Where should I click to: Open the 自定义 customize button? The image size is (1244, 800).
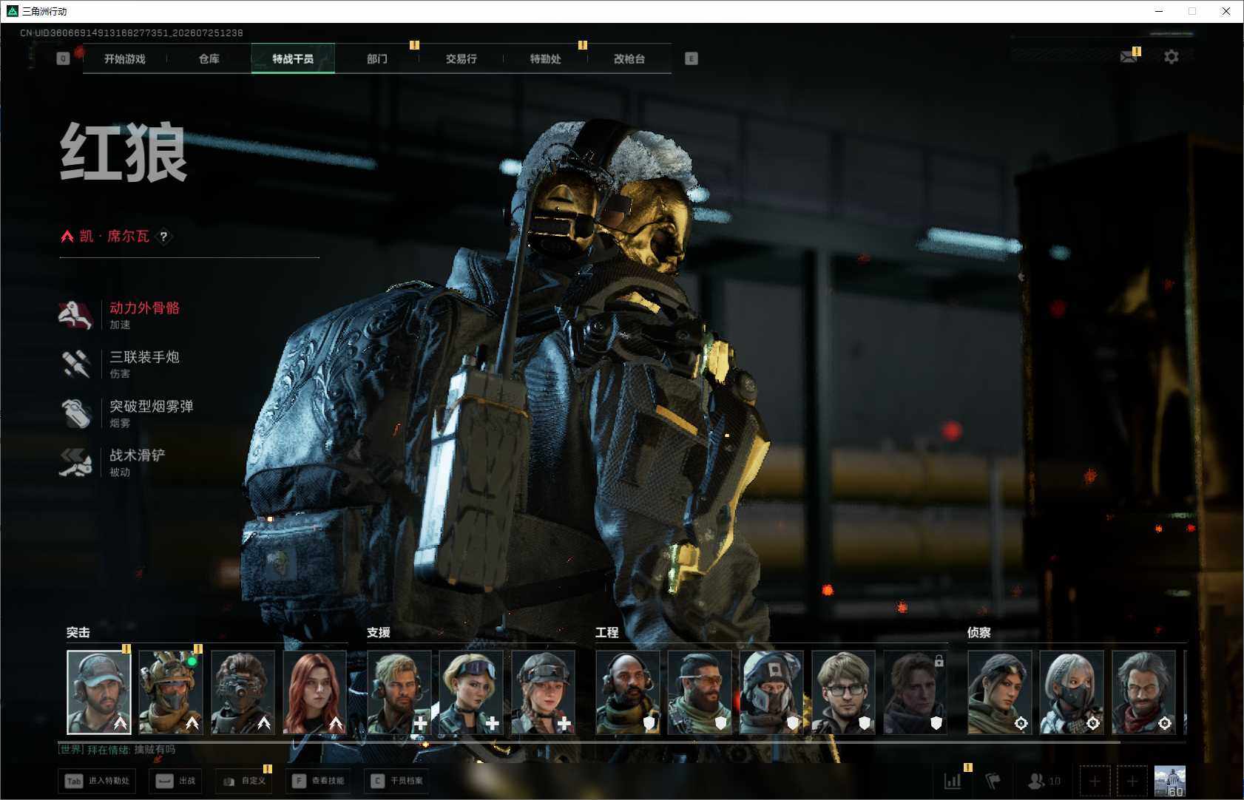244,781
